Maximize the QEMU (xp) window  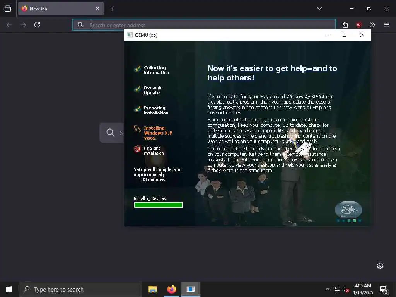click(x=345, y=35)
